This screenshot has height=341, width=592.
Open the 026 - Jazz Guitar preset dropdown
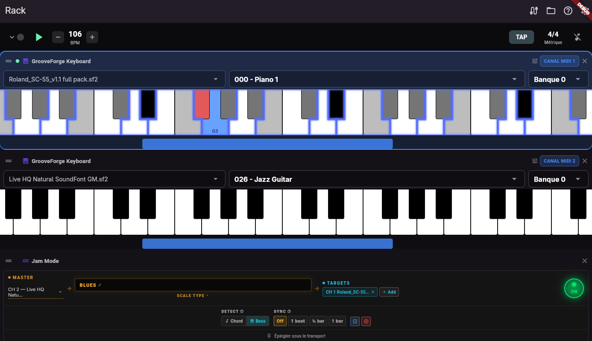pos(376,179)
